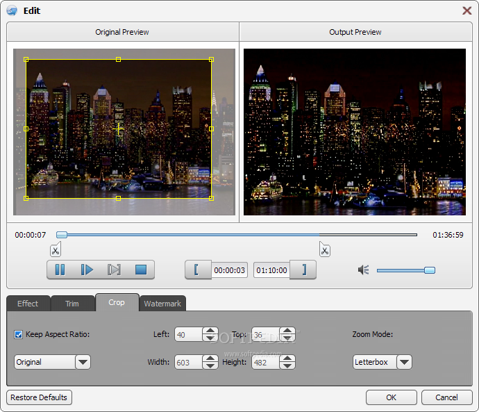The height and width of the screenshot is (412, 479).
Task: Open the Letterbox zoom mode dropdown
Action: click(x=404, y=362)
